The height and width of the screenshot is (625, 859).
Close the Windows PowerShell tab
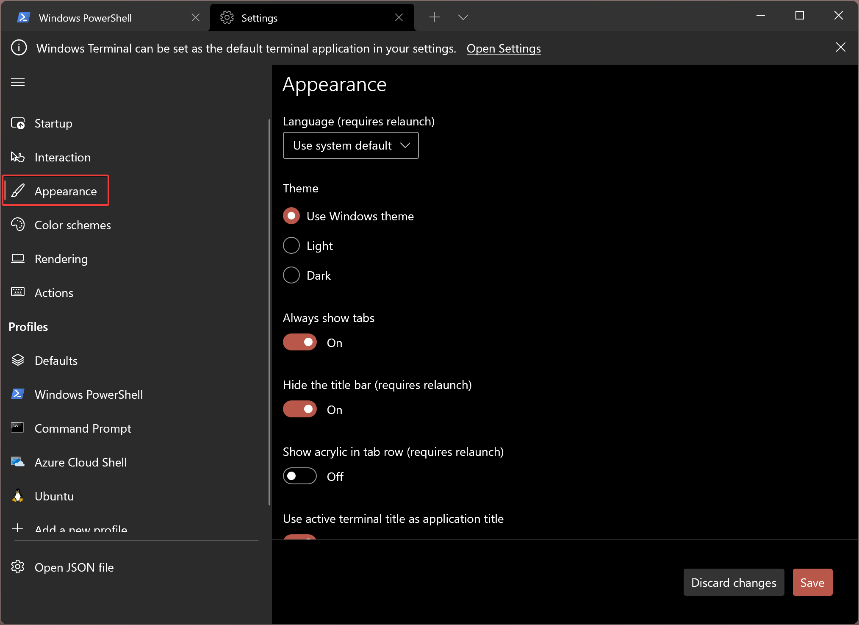195,17
